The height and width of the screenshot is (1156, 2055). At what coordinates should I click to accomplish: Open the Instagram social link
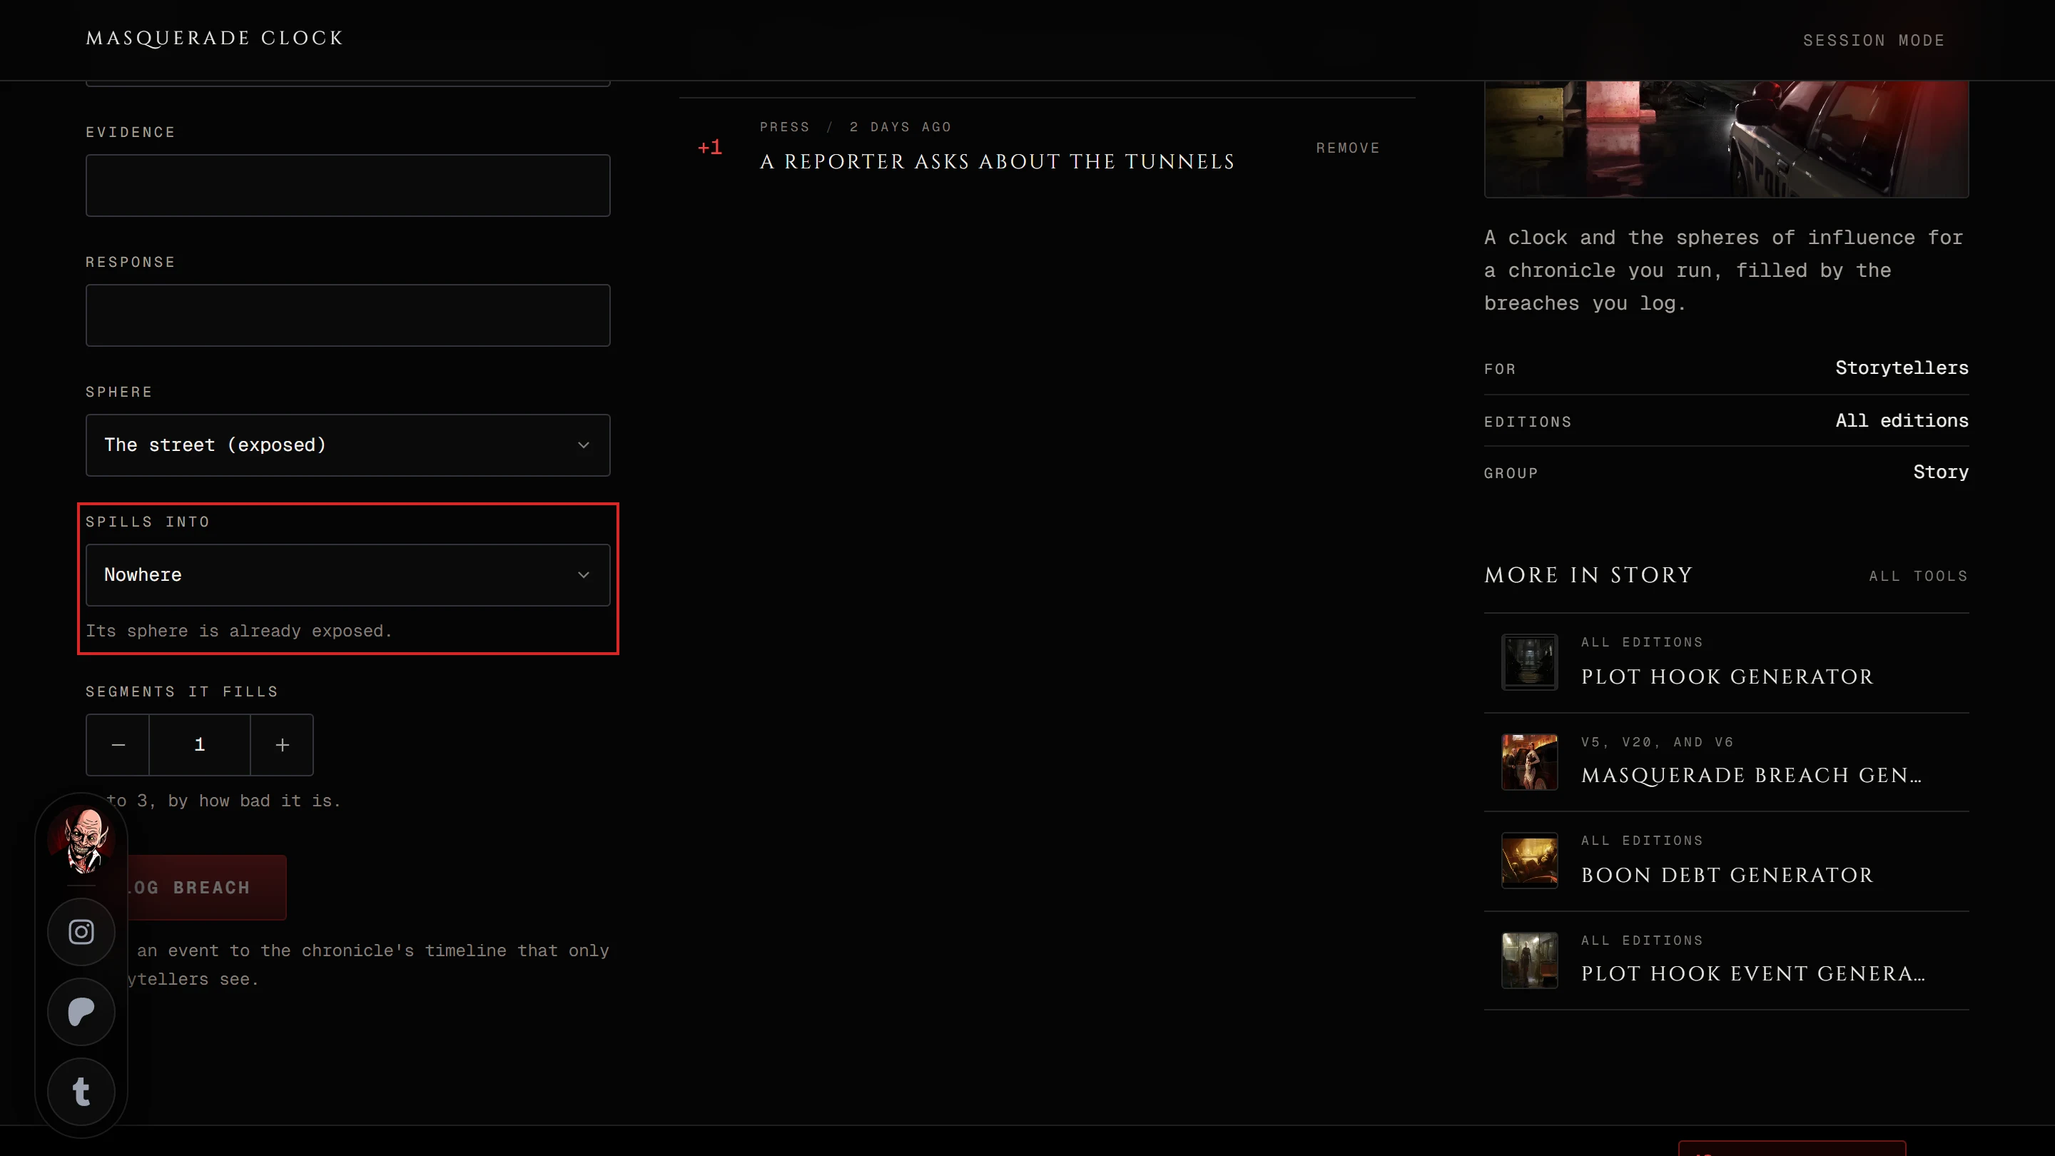pos(81,932)
